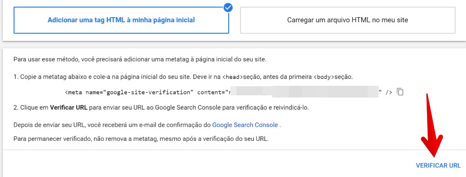Click the 'Para usar esse método' intro paragraph
The image size is (466, 177).
(140, 59)
